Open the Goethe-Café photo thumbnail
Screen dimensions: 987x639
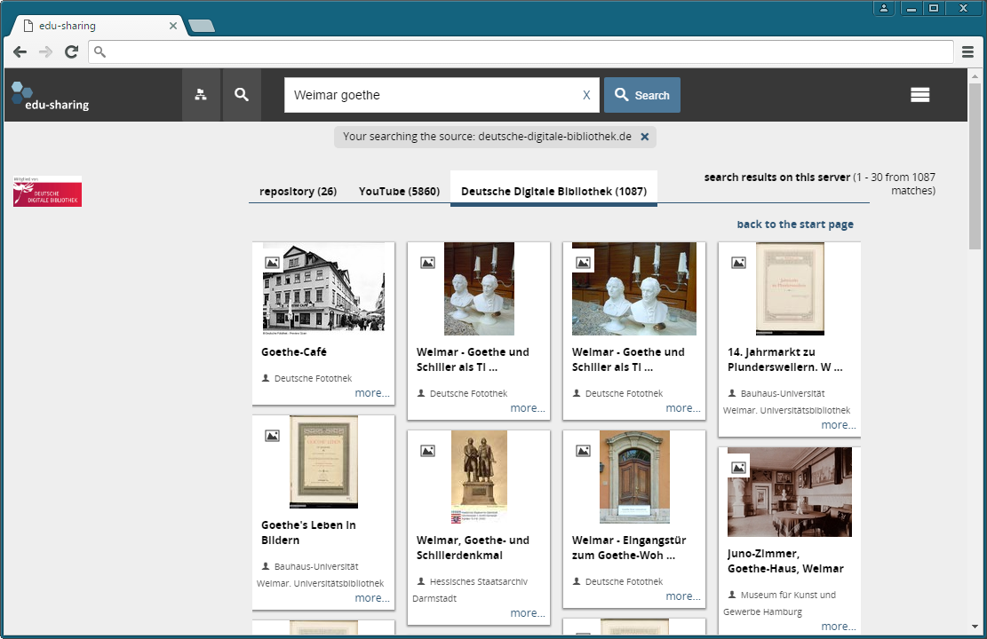pyautogui.click(x=323, y=287)
